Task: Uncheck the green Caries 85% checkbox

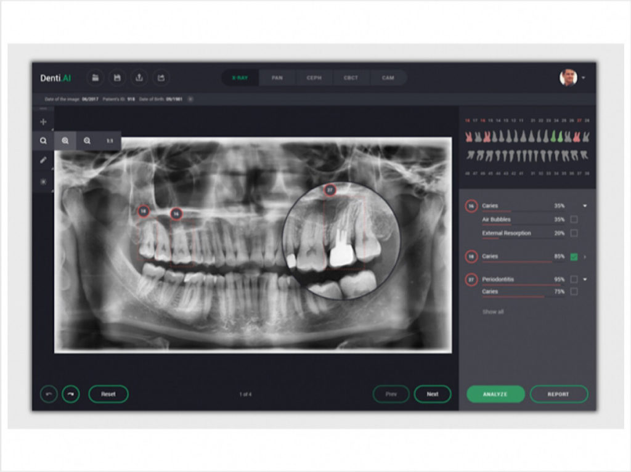Action: point(574,256)
